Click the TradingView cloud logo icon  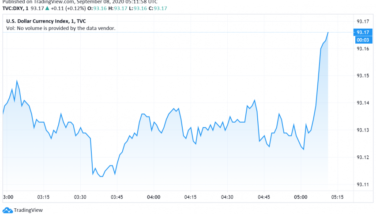(x=8, y=210)
